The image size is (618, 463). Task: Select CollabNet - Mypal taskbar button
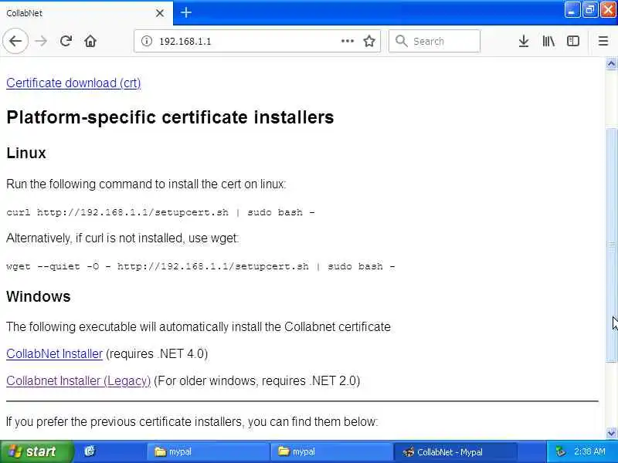click(x=456, y=451)
